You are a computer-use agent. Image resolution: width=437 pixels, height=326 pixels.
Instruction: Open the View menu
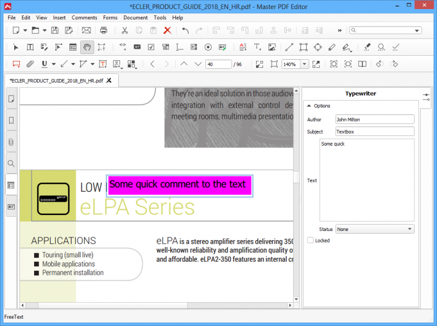coord(42,18)
